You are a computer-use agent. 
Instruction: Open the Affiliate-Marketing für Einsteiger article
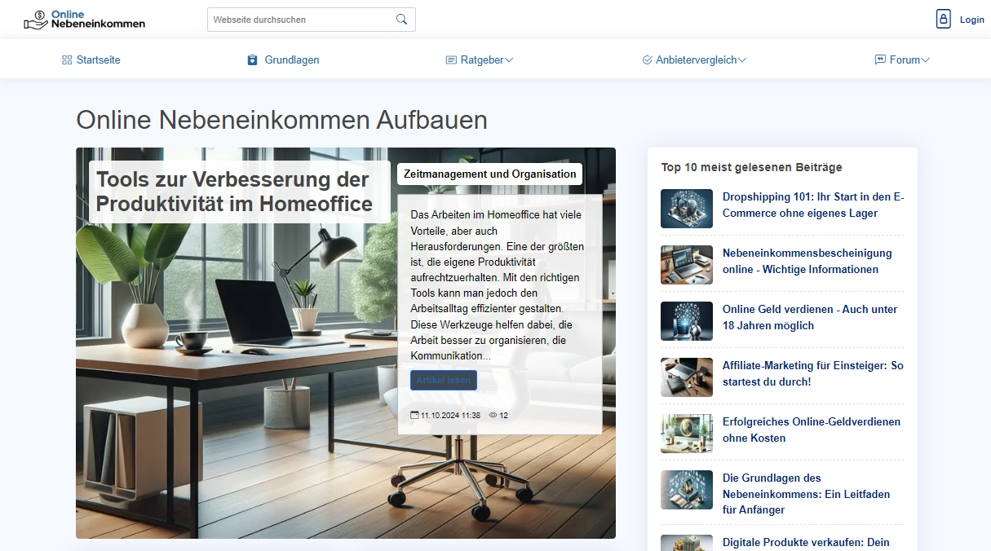tap(812, 373)
